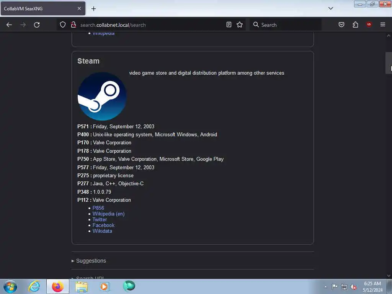Close the CollabVM SearXNG tab

(x=79, y=8)
